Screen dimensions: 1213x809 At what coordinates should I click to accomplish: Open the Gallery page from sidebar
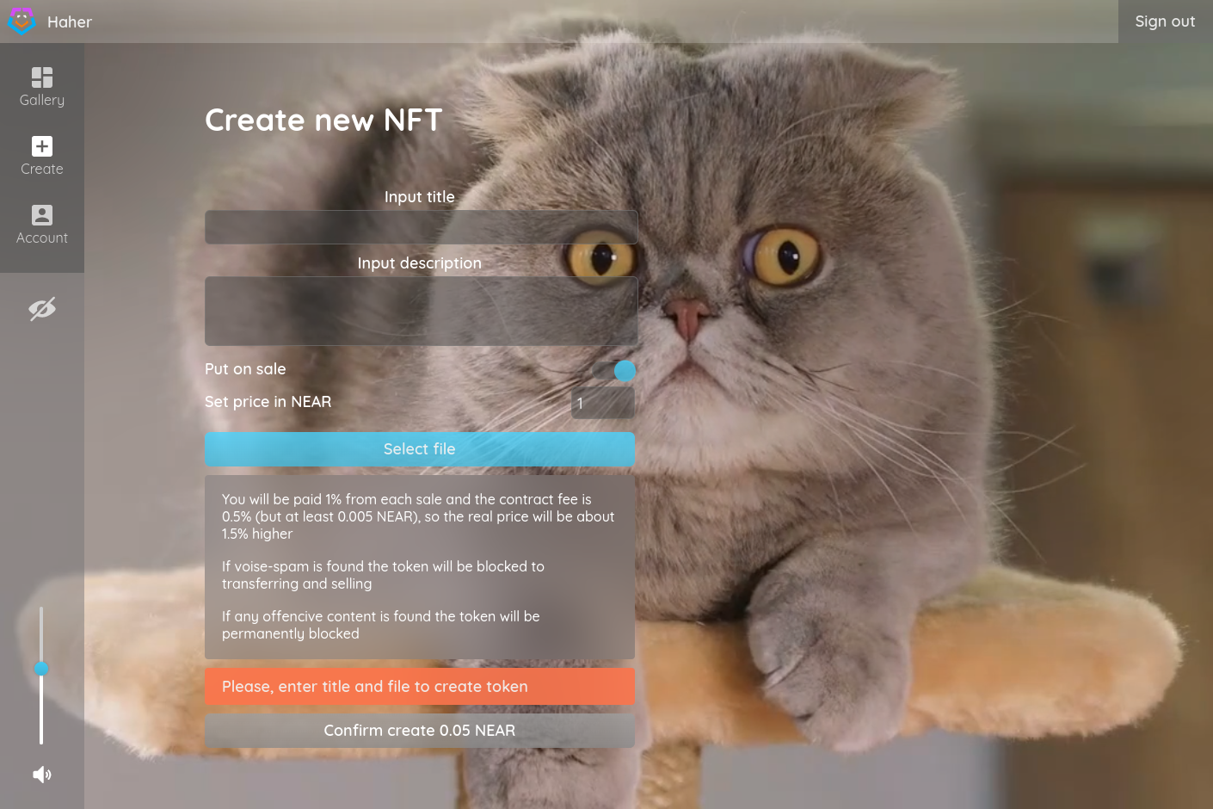42,87
